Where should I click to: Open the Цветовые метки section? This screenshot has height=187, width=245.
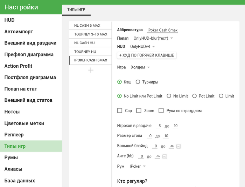31,123
